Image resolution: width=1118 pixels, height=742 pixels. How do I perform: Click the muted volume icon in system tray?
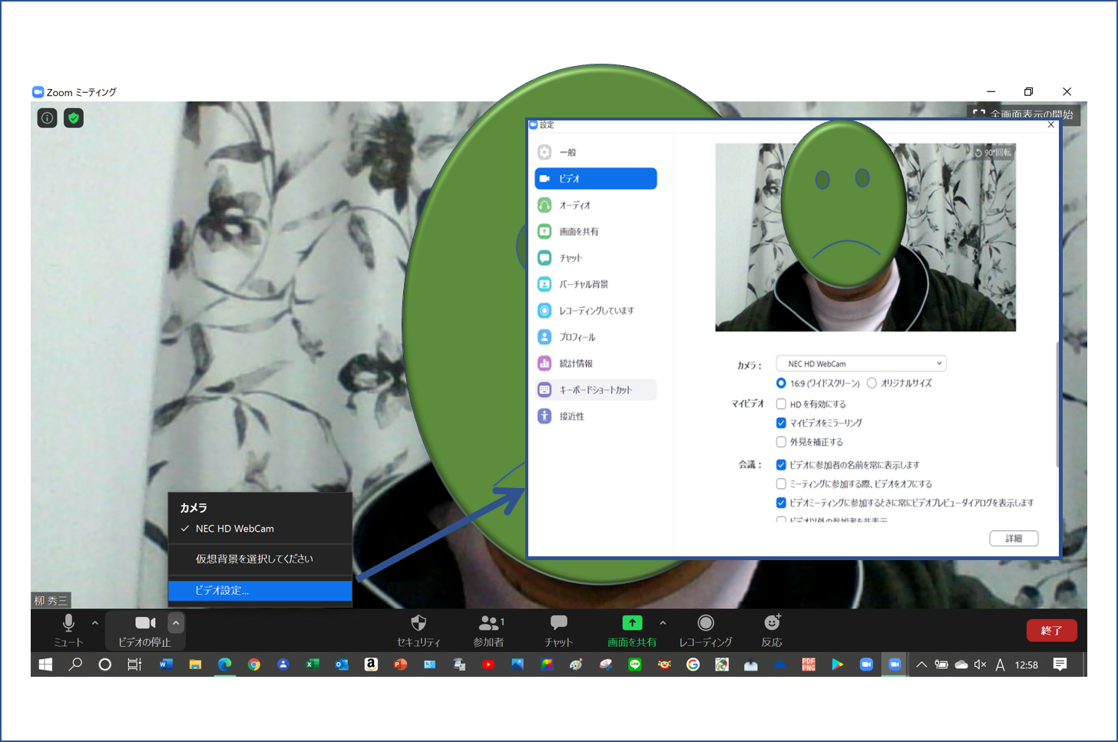[980, 665]
